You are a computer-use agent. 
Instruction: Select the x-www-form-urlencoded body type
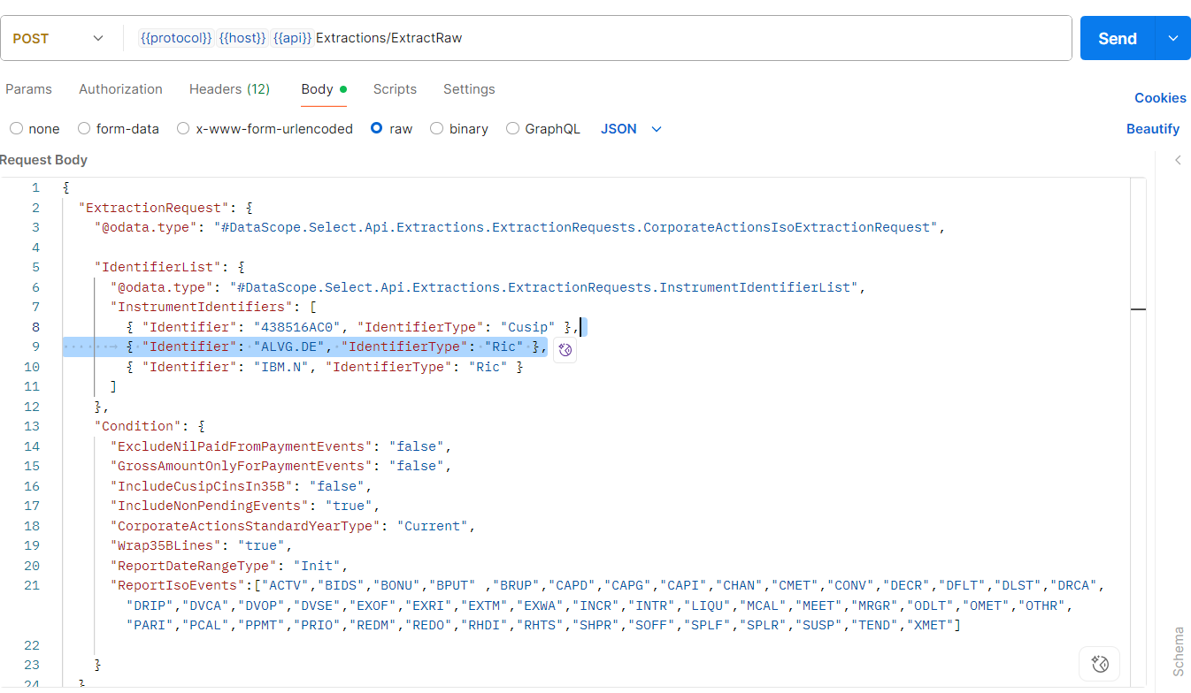click(x=265, y=129)
